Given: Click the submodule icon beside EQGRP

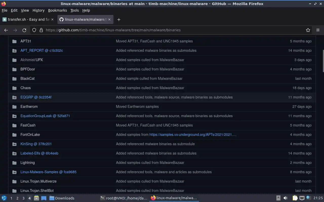Looking at the screenshot, I should 14,97.
